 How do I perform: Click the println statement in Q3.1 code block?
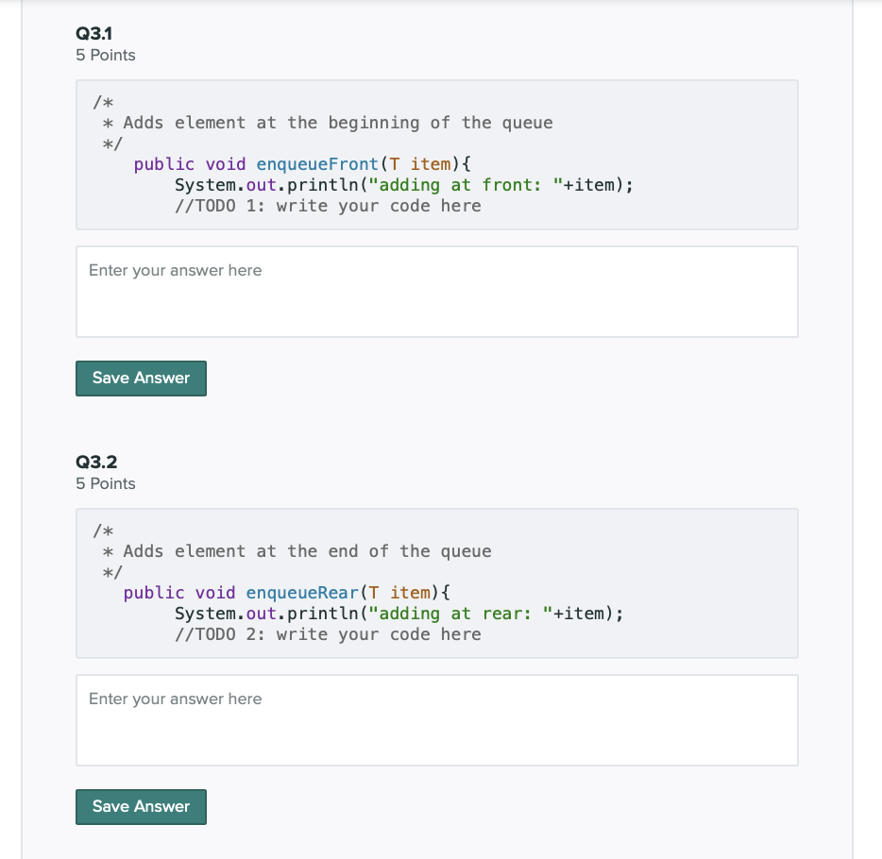click(403, 184)
